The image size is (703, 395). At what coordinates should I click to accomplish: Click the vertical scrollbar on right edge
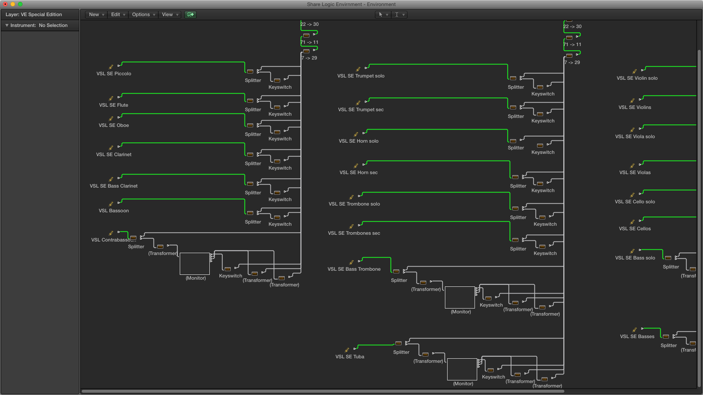click(699, 218)
